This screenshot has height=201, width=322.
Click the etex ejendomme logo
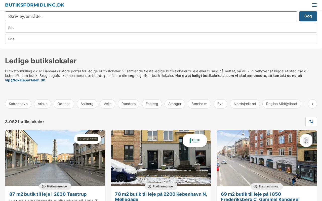(x=195, y=140)
